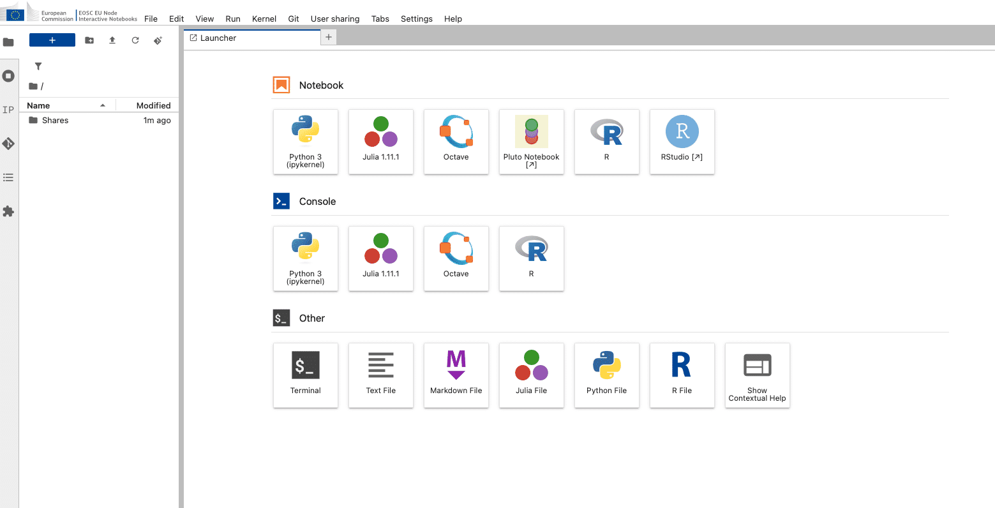The width and height of the screenshot is (995, 508).
Task: Open the file browser sidebar icon
Action: (8, 42)
